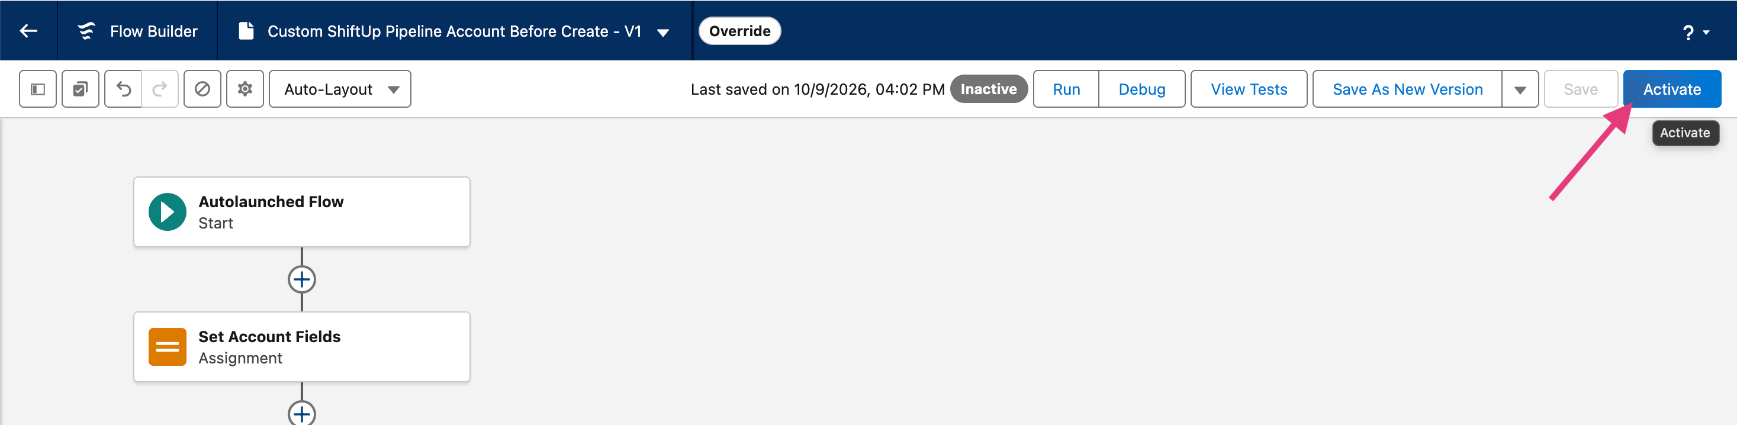Select the Set Account Fields assignment icon
This screenshot has height=425, width=1737.
pyautogui.click(x=167, y=347)
